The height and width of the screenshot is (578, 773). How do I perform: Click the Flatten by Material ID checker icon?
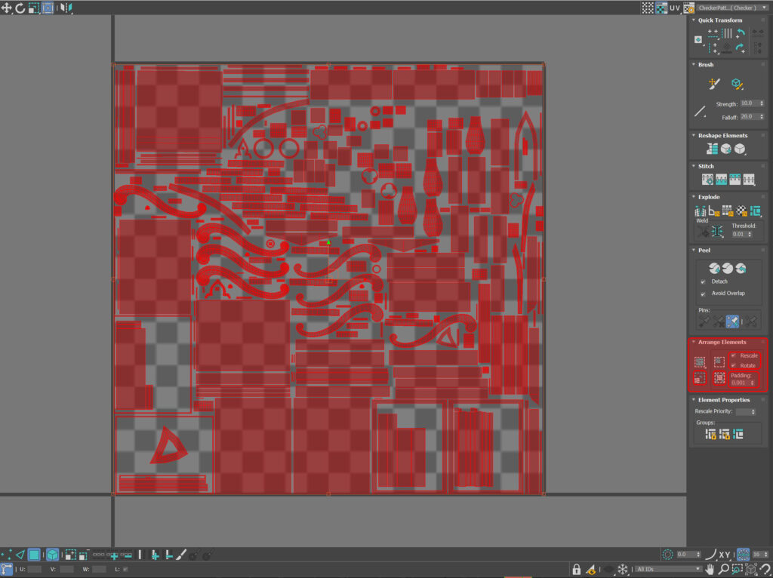coord(741,211)
